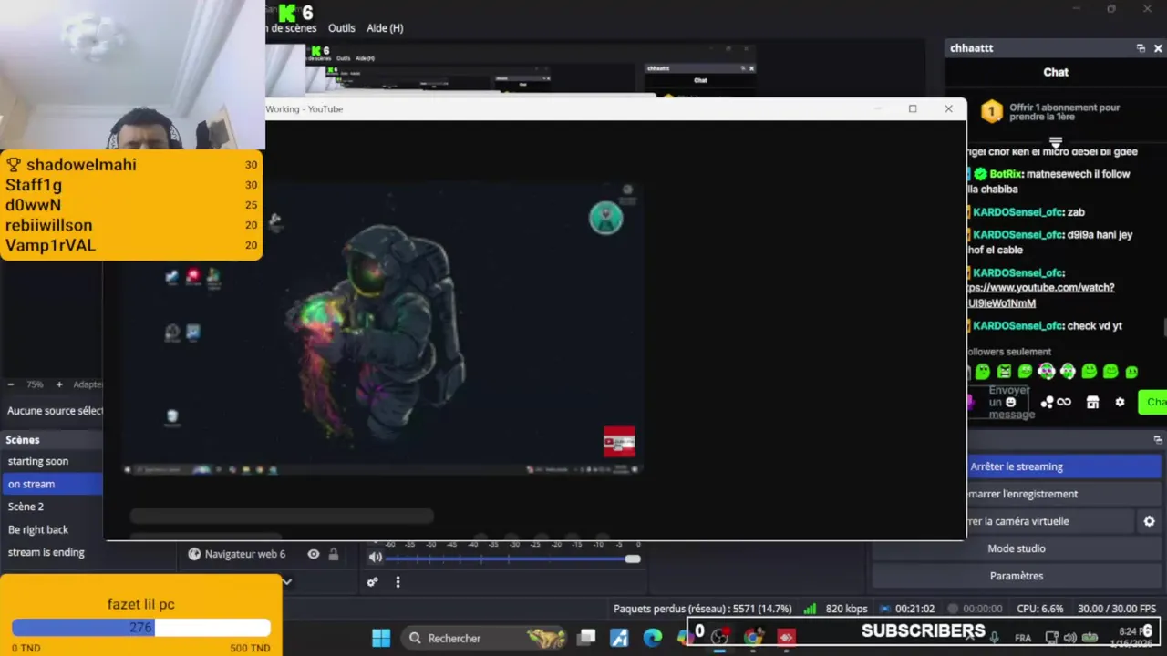Close the chhaattt chat dock

click(x=1158, y=48)
